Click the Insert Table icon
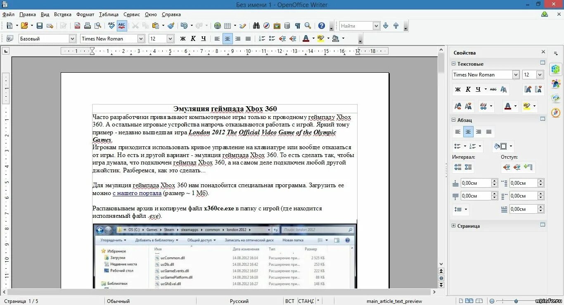The height and width of the screenshot is (305, 564). [227, 26]
